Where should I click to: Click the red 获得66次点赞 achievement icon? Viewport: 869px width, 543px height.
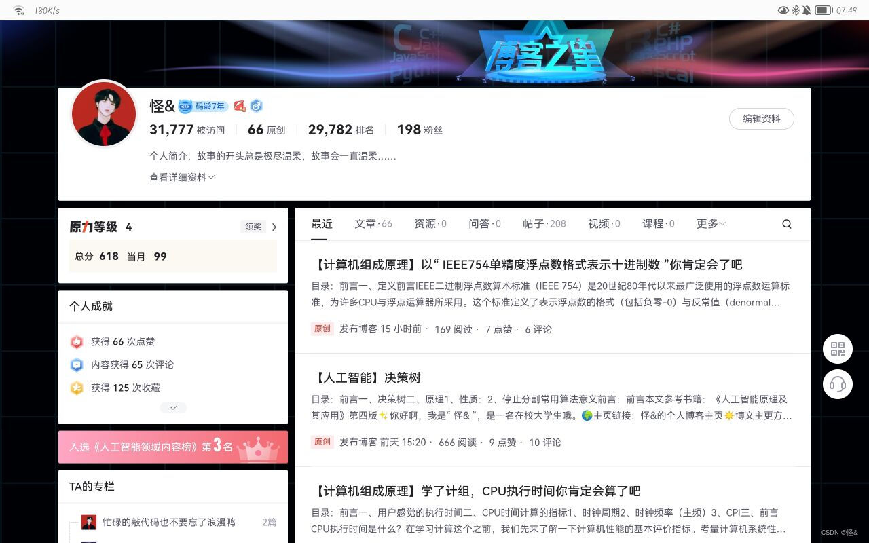77,341
